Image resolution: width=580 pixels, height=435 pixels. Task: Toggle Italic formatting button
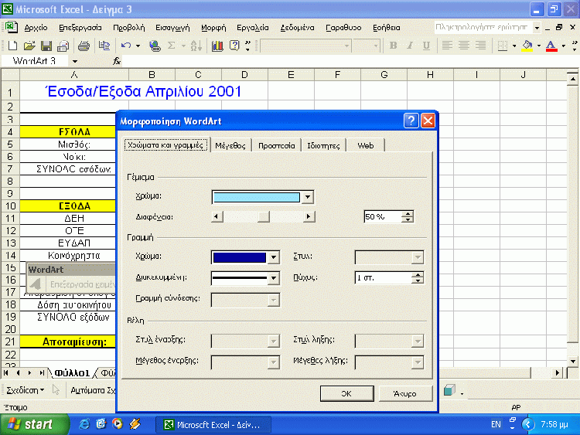[x=410, y=46]
